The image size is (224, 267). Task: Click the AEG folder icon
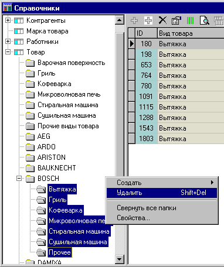30,136
